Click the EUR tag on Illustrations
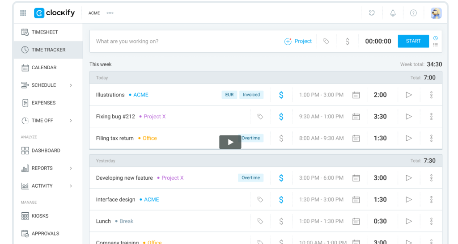This screenshot has height=244, width=458. pos(229,95)
